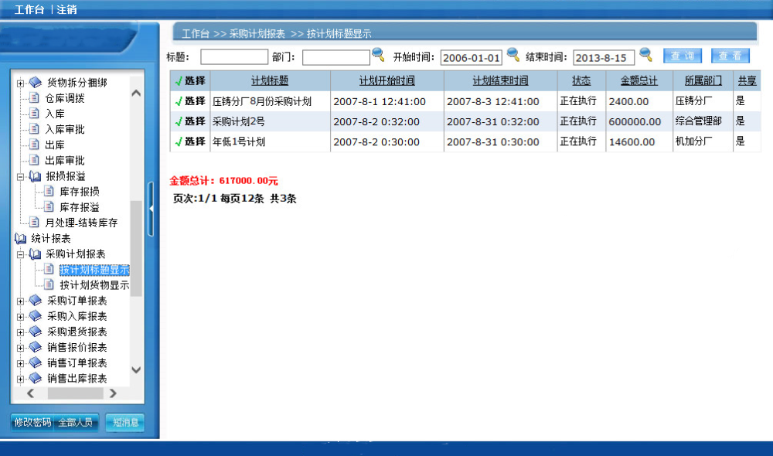Collapse the 报损报溢 tree node

click(20, 177)
